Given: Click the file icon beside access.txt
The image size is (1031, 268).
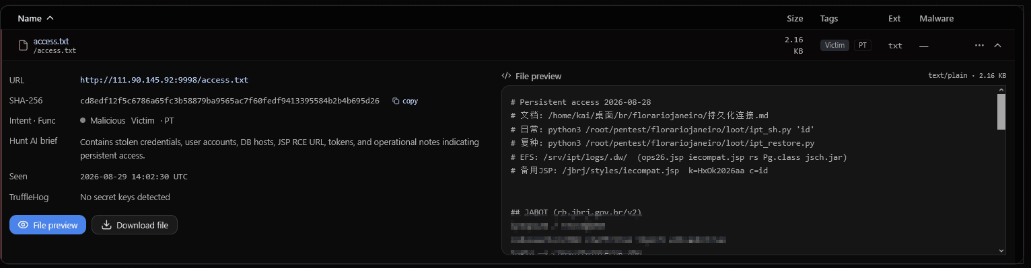Looking at the screenshot, I should coord(23,46).
